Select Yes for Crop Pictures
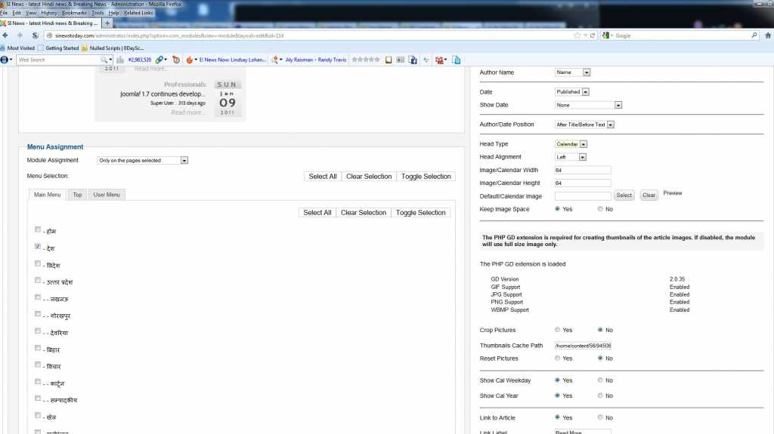 tap(558, 330)
